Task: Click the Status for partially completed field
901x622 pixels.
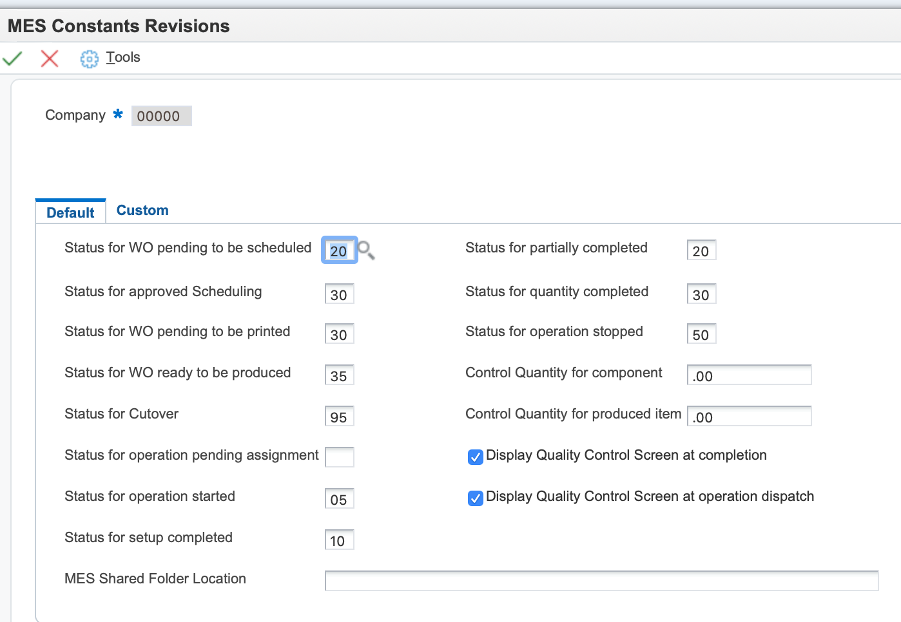Action: pyautogui.click(x=702, y=250)
